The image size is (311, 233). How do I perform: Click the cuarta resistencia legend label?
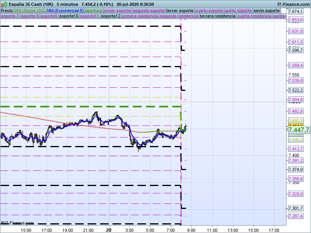(x=254, y=16)
